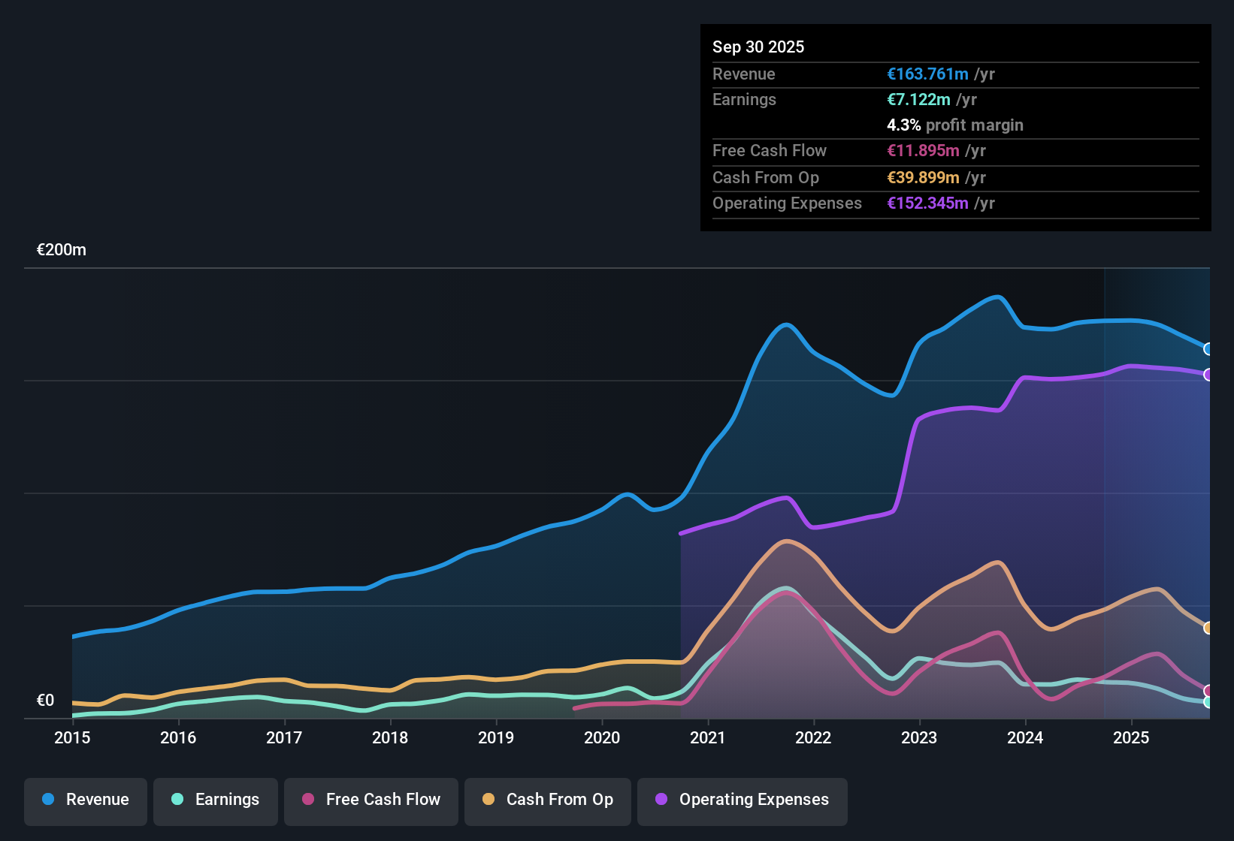Click the €200m axis gridline label
The width and height of the screenshot is (1234, 841).
pos(61,249)
